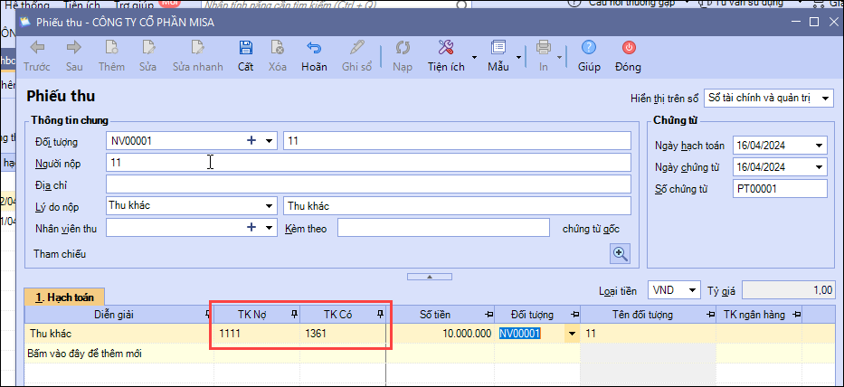Pin the TK Nợ column
The height and width of the screenshot is (387, 844).
coord(293,314)
